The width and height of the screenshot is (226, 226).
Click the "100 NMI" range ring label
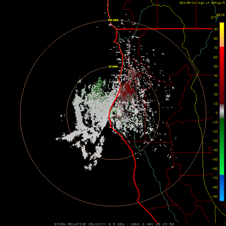[113, 20]
